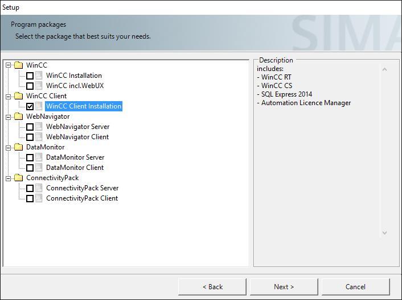Click the WinCC folder icon

pyautogui.click(x=18, y=65)
